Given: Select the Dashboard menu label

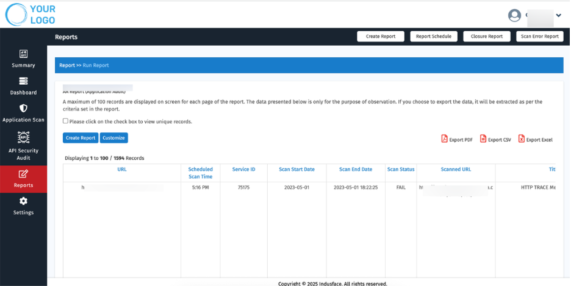Looking at the screenshot, I should [x=23, y=93].
